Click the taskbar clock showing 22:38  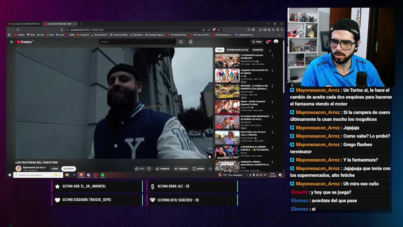coord(272,175)
